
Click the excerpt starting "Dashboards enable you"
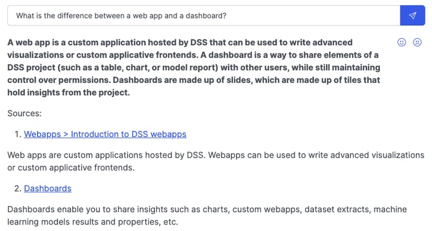click(207, 209)
